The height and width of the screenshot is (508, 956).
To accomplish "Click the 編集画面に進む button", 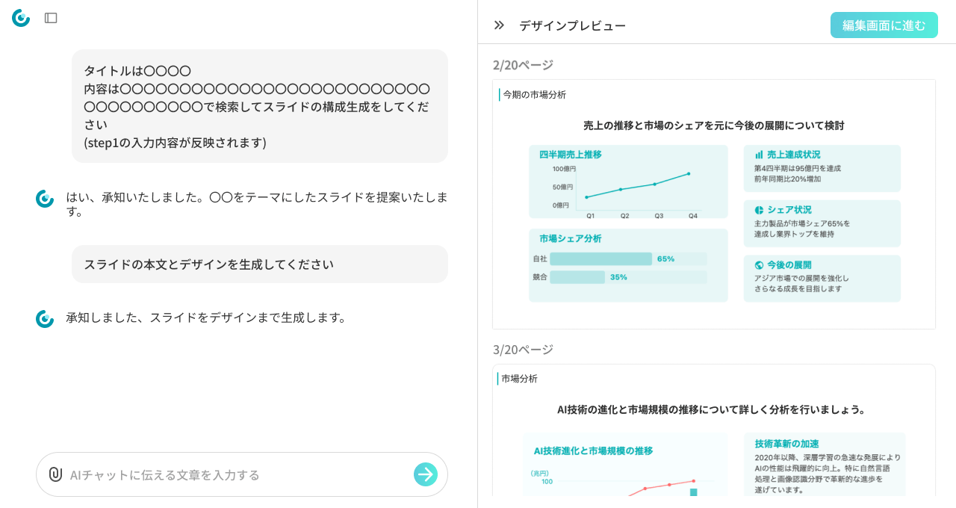I will click(x=884, y=25).
